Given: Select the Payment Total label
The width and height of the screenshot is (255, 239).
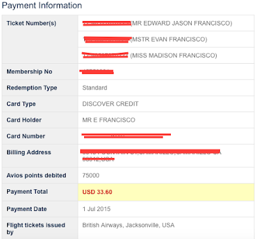Looking at the screenshot, I should [27, 192].
